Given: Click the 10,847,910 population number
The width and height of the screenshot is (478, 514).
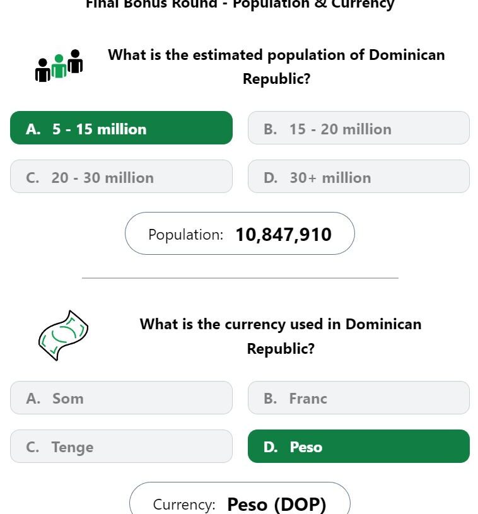Looking at the screenshot, I should tap(284, 235).
